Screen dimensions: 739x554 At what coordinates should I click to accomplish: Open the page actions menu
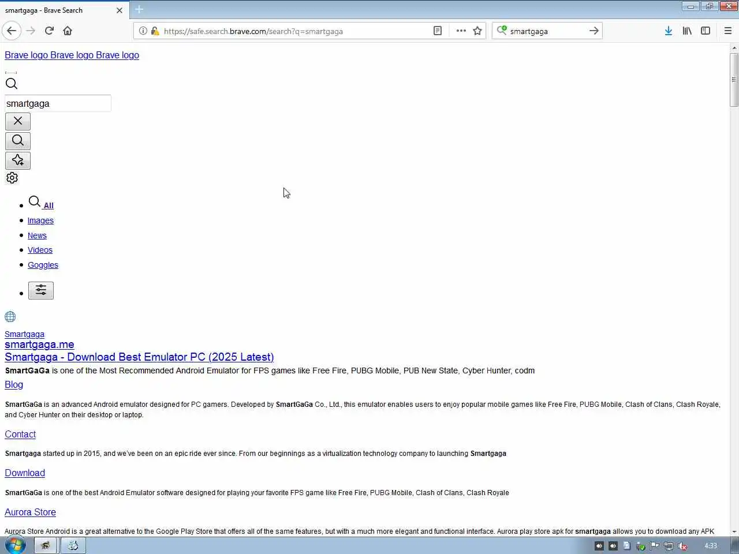[461, 31]
